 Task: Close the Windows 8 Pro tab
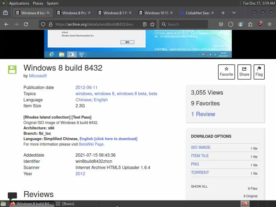(x=89, y=13)
